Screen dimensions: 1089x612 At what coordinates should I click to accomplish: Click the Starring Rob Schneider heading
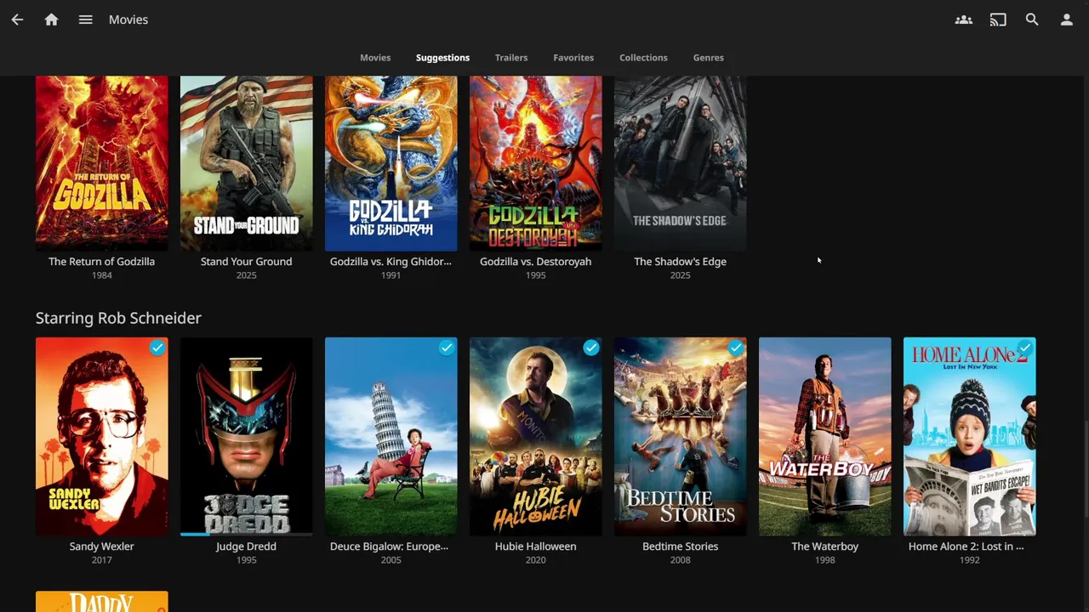(118, 318)
